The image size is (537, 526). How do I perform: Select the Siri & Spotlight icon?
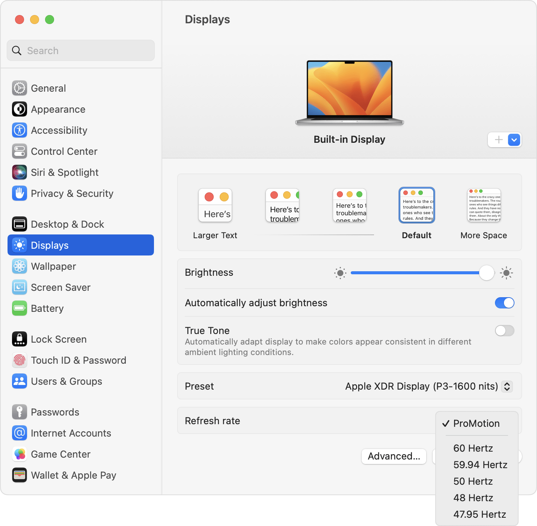pyautogui.click(x=20, y=172)
